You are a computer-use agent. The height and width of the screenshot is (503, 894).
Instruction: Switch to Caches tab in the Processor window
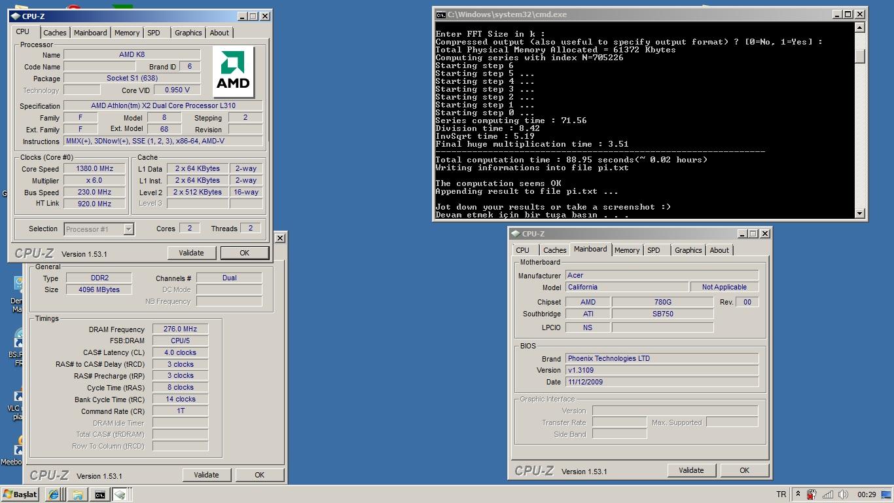55,33
